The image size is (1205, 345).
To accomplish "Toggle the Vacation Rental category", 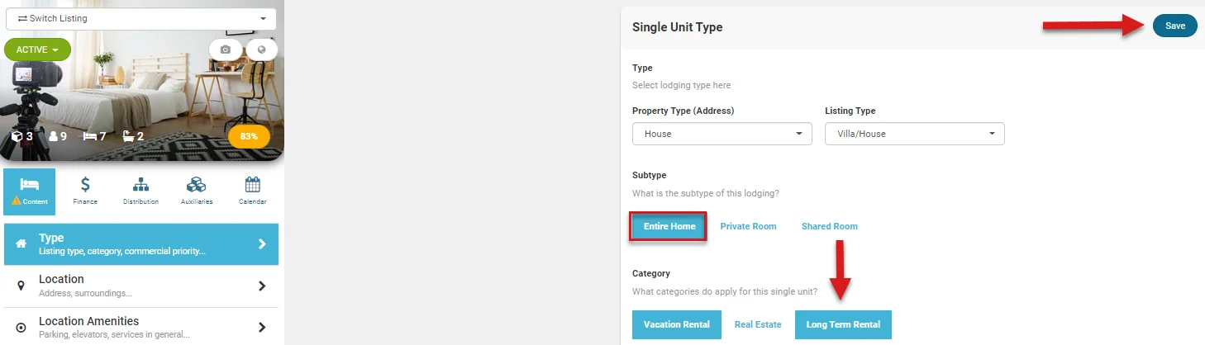I will pyautogui.click(x=676, y=324).
